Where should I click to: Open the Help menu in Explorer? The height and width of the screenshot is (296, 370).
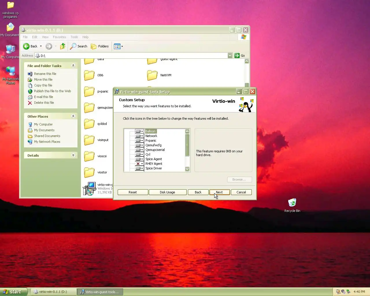[85, 37]
